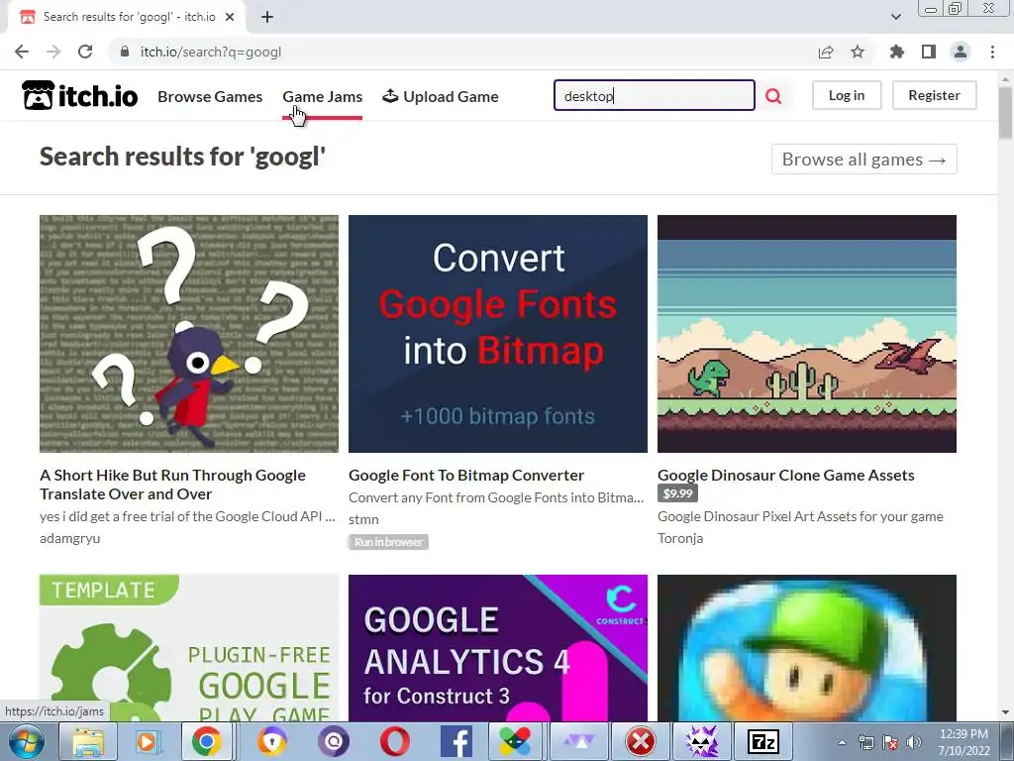Click the browser forward arrow
The width and height of the screenshot is (1014, 761).
pos(53,52)
